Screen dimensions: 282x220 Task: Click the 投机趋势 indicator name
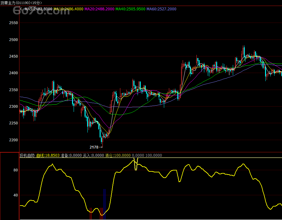(x=28, y=155)
